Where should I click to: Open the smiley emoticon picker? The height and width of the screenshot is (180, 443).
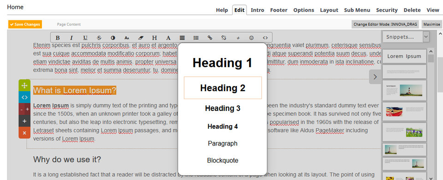click(x=251, y=38)
